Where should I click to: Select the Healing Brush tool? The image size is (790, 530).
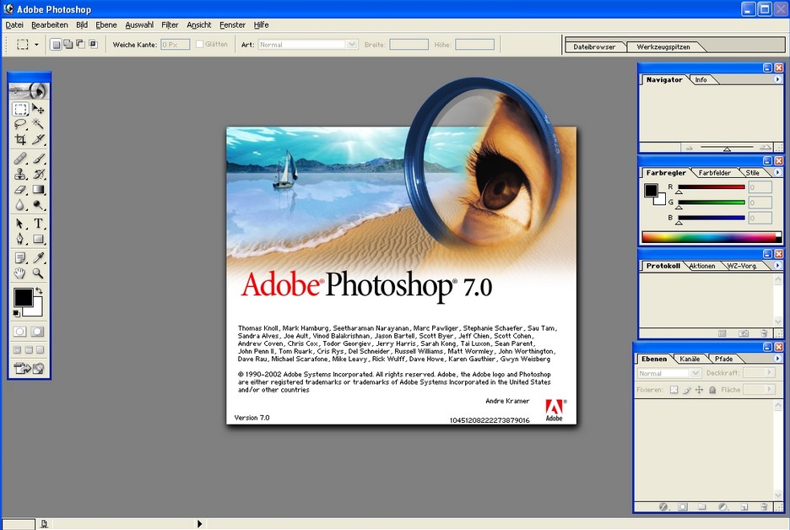[20, 158]
